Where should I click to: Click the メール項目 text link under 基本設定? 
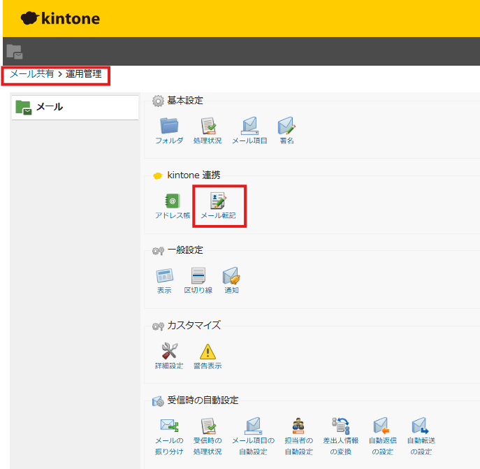pos(250,140)
